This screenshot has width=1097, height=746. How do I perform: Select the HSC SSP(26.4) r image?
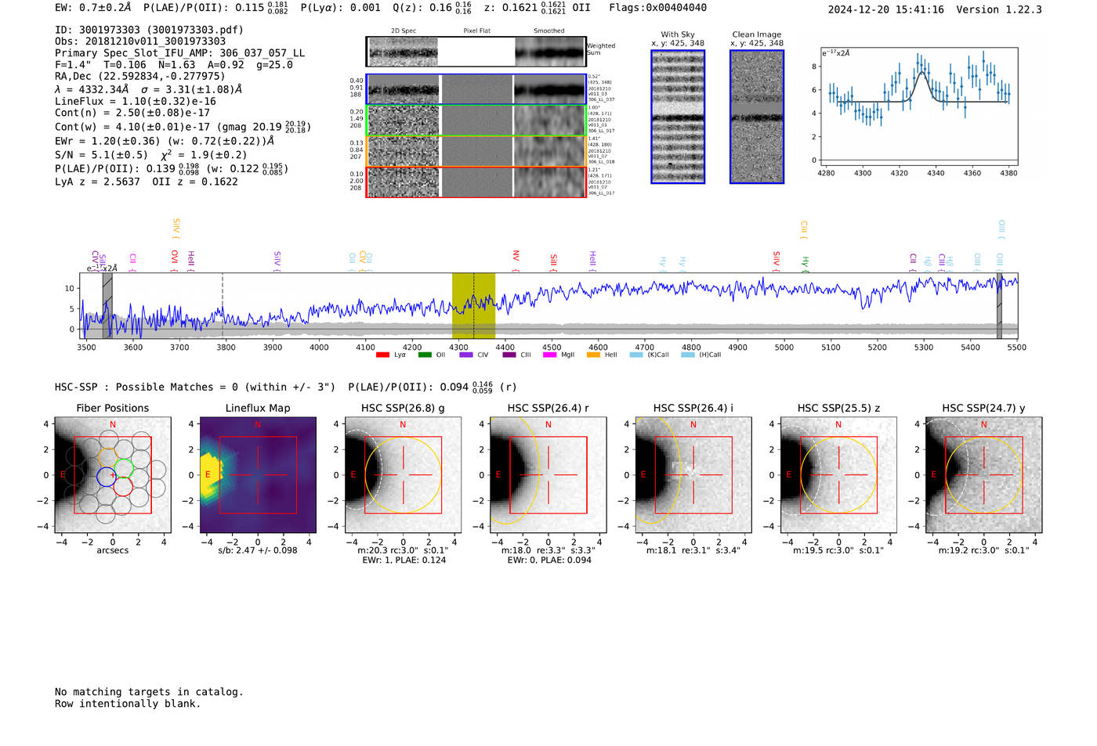[x=548, y=475]
